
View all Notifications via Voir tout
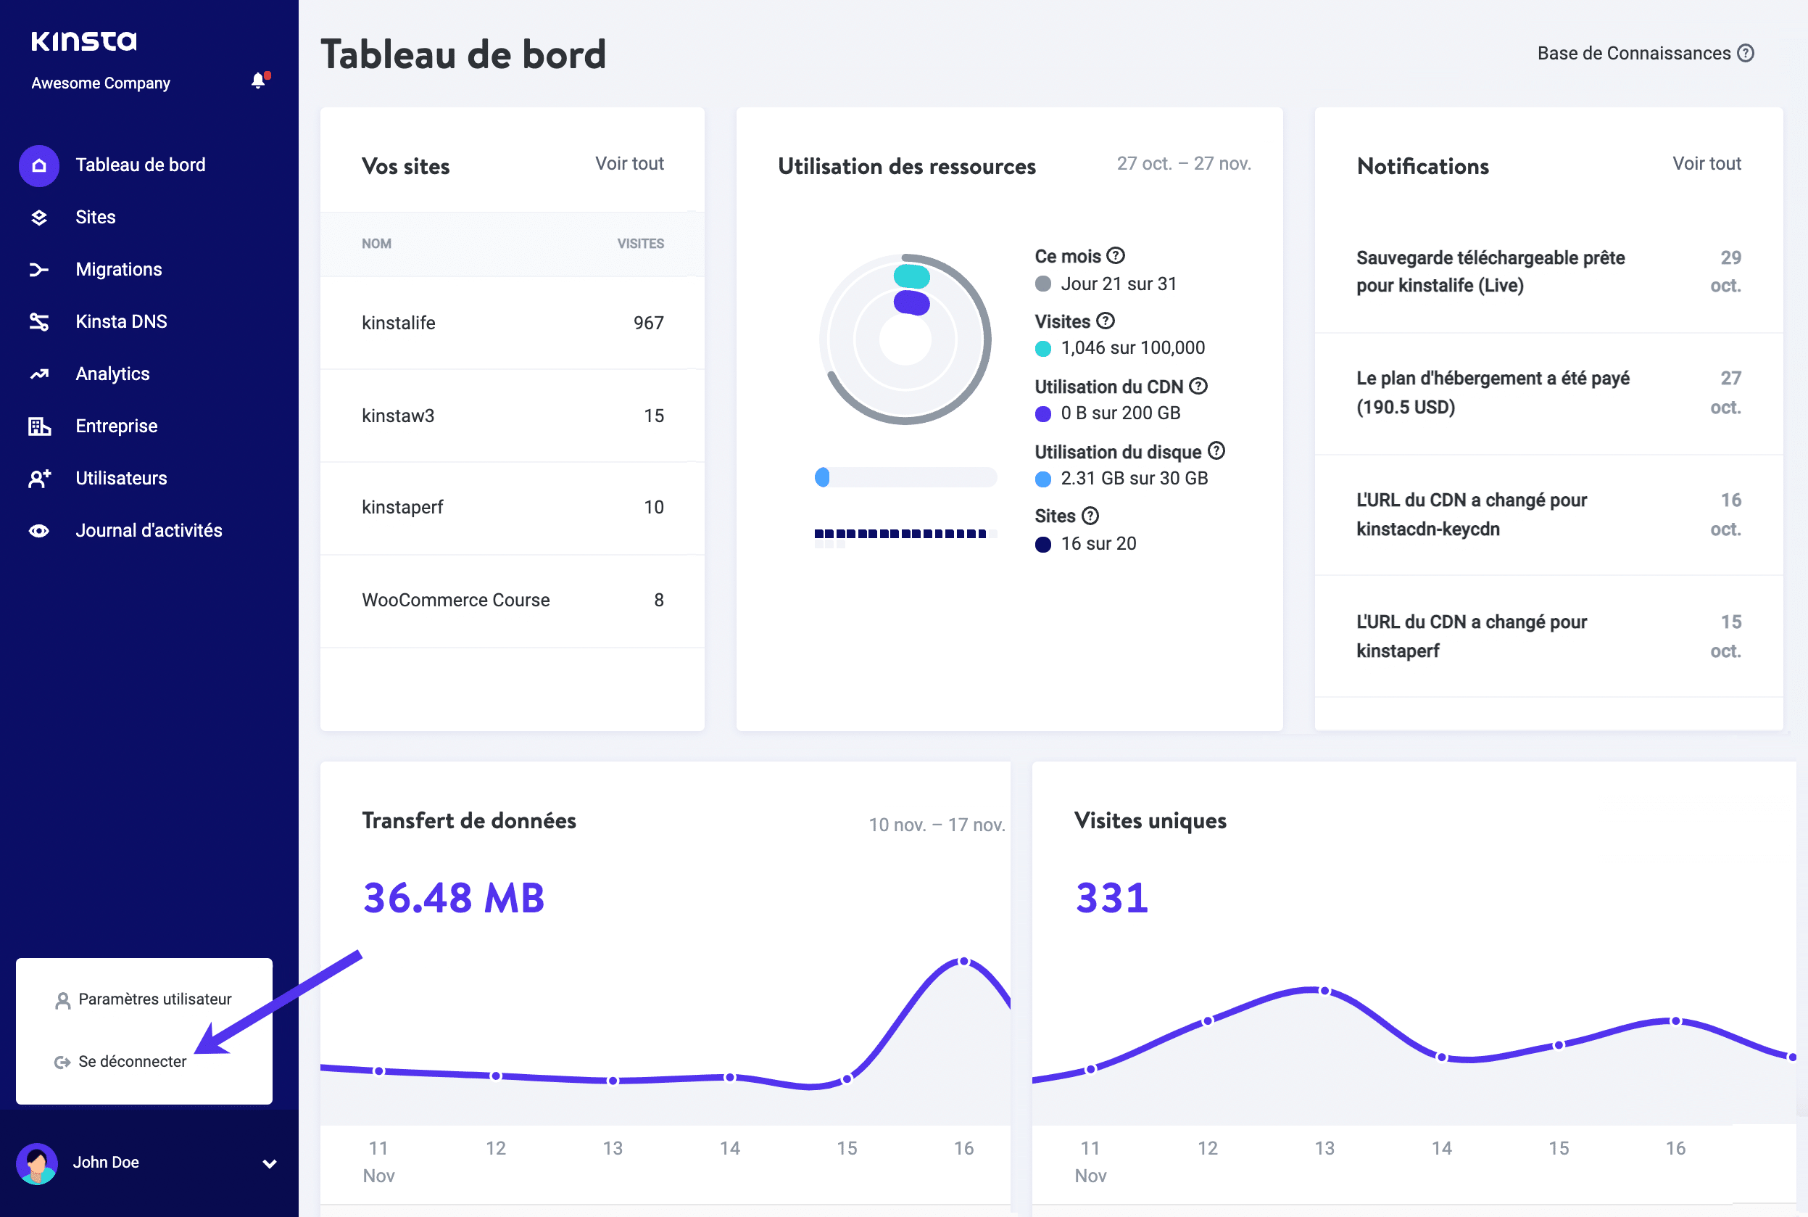1707,164
